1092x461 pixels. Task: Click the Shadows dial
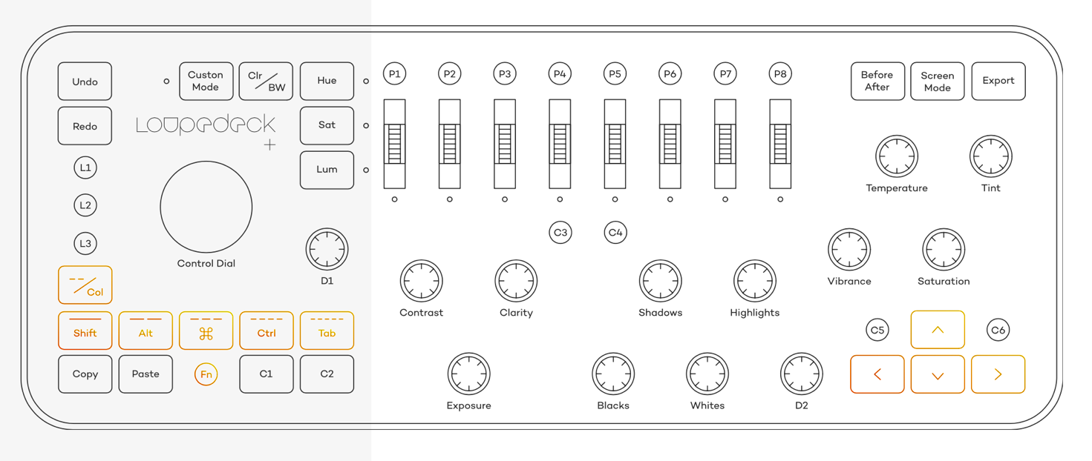tap(661, 281)
